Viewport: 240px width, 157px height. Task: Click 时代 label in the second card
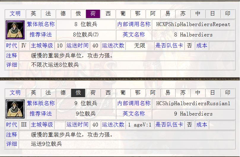[12, 125]
